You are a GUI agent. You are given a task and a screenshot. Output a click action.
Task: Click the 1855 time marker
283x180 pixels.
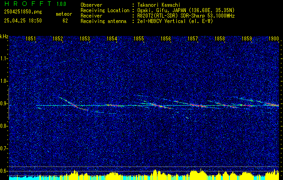point(139,39)
